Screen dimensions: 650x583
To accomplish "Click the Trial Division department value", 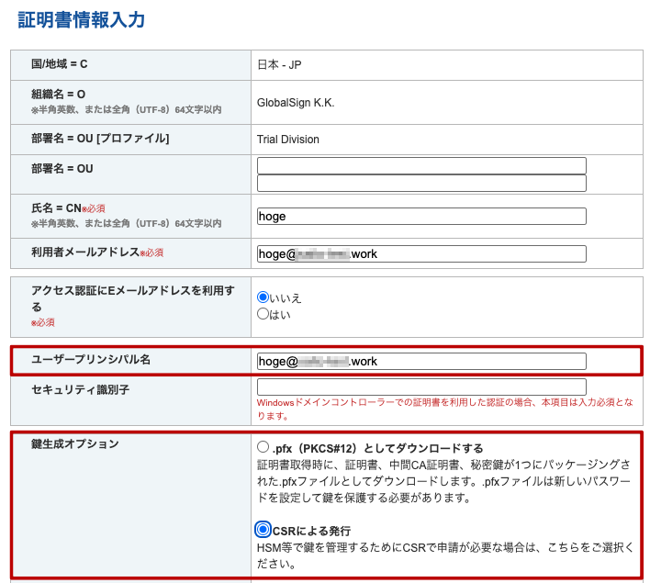I will pos(288,140).
